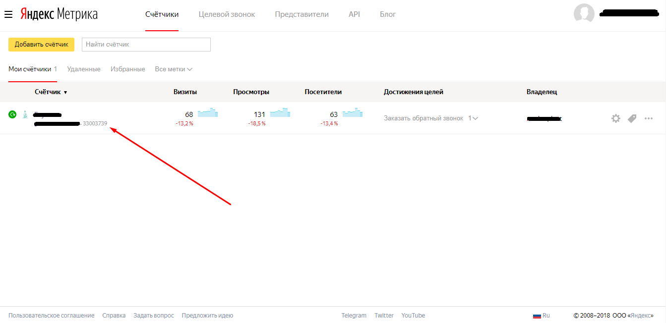Viewport: 666px width, 323px height.
Task: Expand the goals list chevron
Action: tap(476, 118)
